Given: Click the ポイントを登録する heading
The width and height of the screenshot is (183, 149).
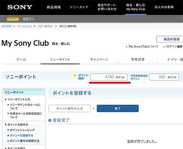Looking at the screenshot, I should (72, 93).
